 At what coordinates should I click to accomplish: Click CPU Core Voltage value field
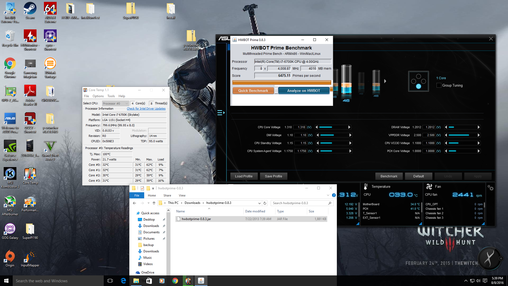(300, 127)
